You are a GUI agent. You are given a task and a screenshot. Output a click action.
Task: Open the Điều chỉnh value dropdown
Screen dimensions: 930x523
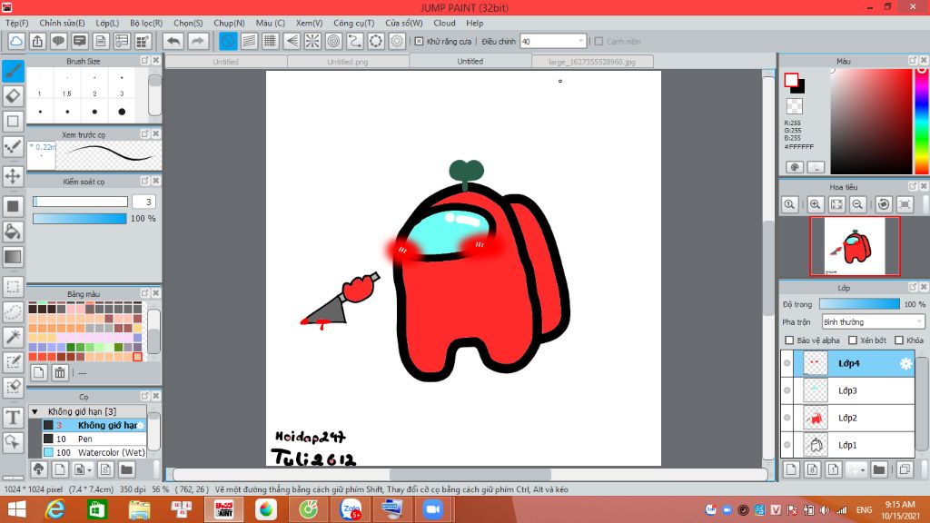point(580,42)
